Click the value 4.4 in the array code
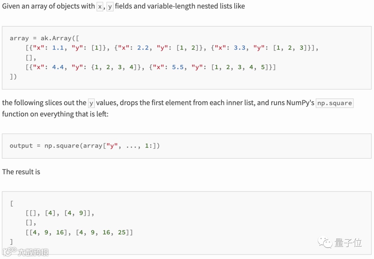This screenshot has height=259, width=374. pos(58,67)
